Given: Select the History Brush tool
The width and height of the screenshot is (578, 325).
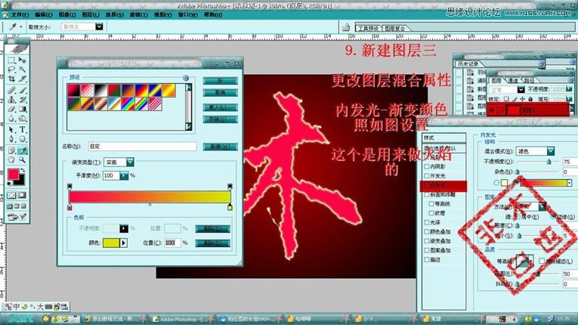Looking at the screenshot, I should (23, 100).
